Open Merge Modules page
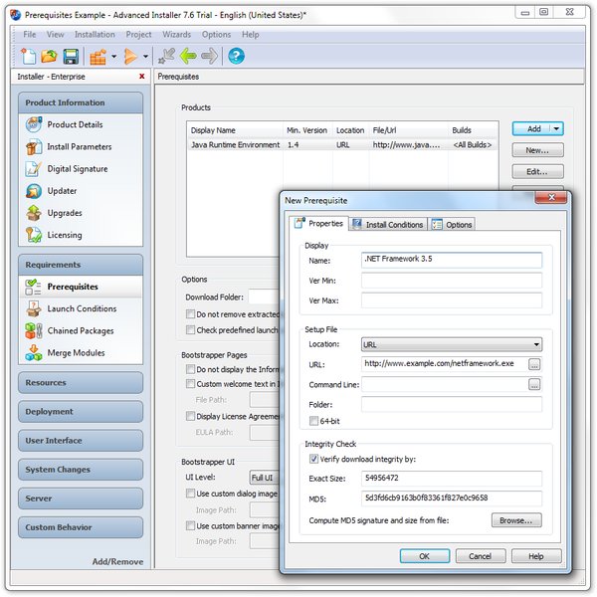The image size is (597, 597). tap(76, 353)
